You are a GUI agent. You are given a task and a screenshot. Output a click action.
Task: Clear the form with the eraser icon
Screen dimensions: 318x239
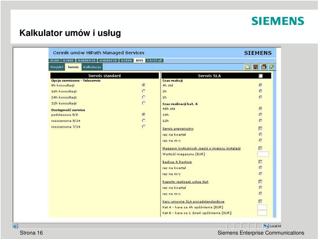tap(272, 67)
